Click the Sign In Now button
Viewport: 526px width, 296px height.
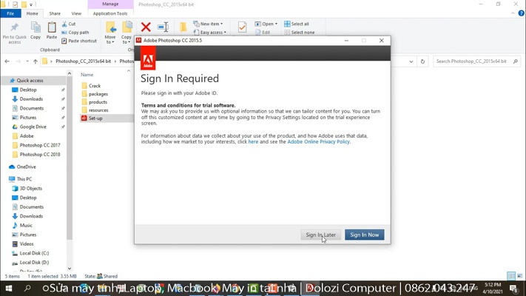tap(364, 235)
